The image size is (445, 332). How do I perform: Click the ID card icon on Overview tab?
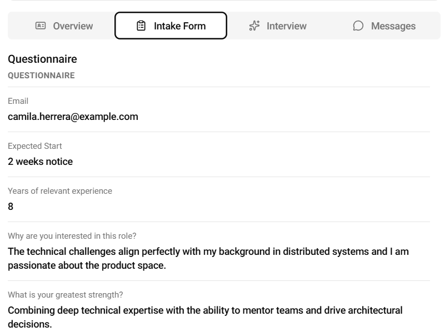(41, 26)
